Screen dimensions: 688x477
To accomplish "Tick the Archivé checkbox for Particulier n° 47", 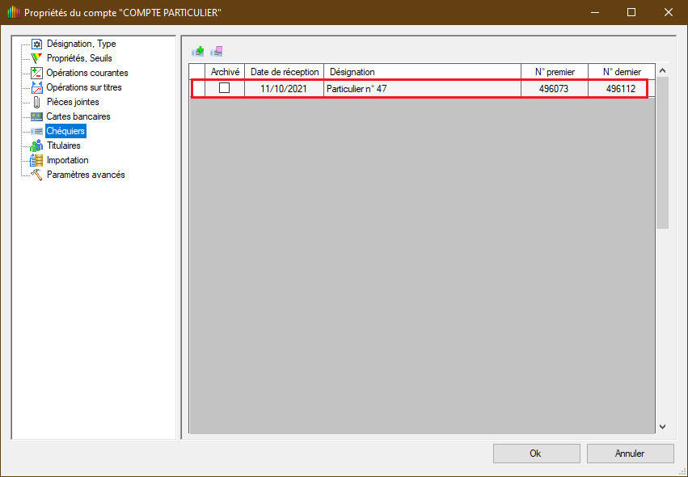I will 225,88.
